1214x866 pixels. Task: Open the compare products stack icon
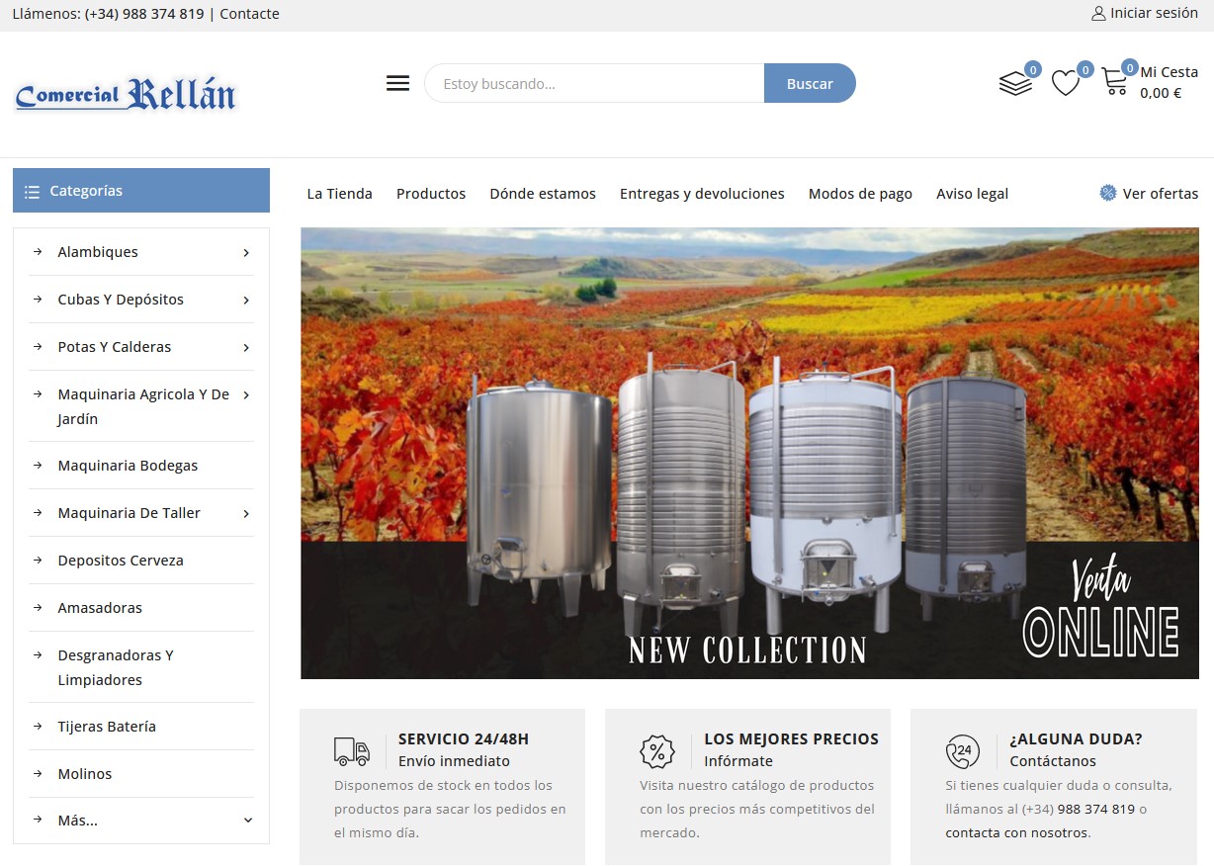pyautogui.click(x=1015, y=83)
